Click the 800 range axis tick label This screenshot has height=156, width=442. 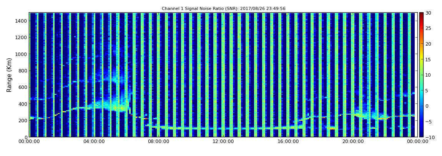tap(23, 71)
